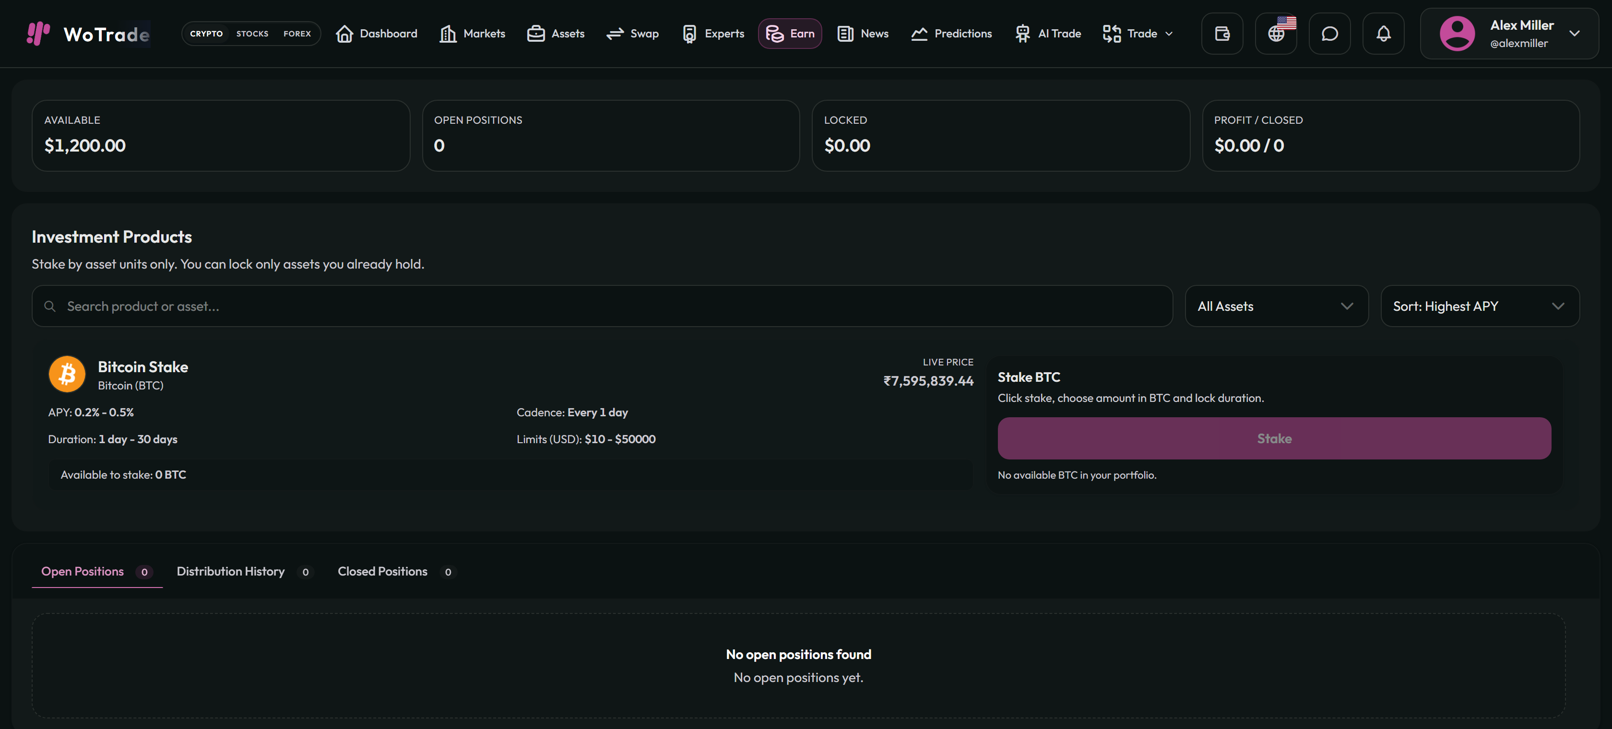Viewport: 1612px width, 729px height.
Task: Click 'Duration: 1 day - 30 days' text
Action: click(x=113, y=439)
